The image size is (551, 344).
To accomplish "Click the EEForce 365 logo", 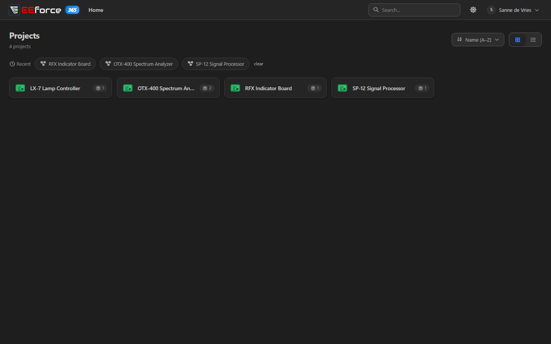I will pos(44,10).
